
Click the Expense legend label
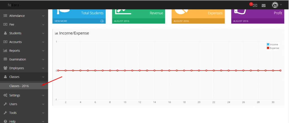pyautogui.click(x=274, y=48)
